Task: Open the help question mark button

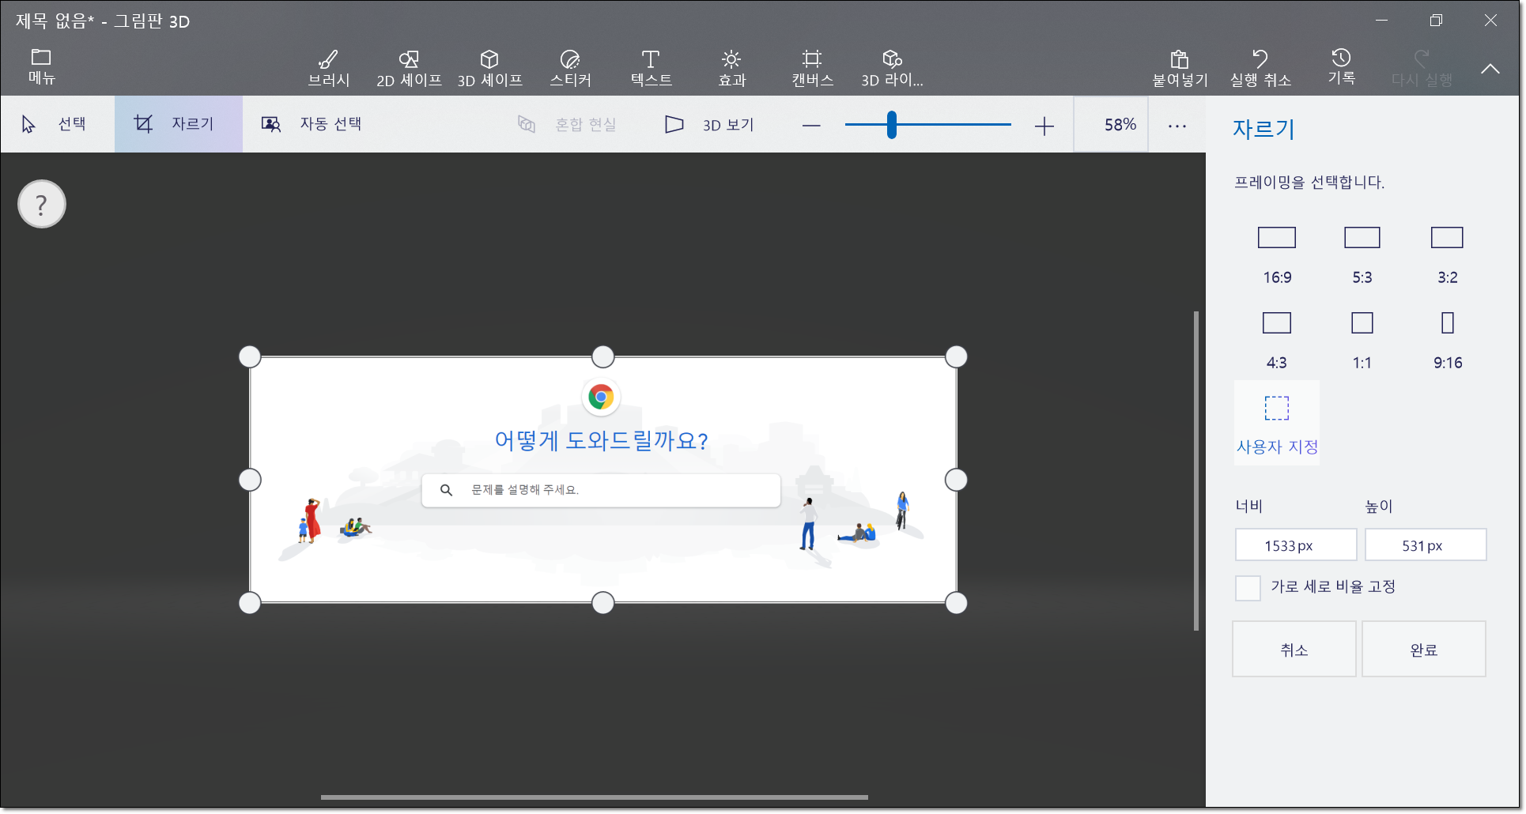Action: tap(42, 205)
